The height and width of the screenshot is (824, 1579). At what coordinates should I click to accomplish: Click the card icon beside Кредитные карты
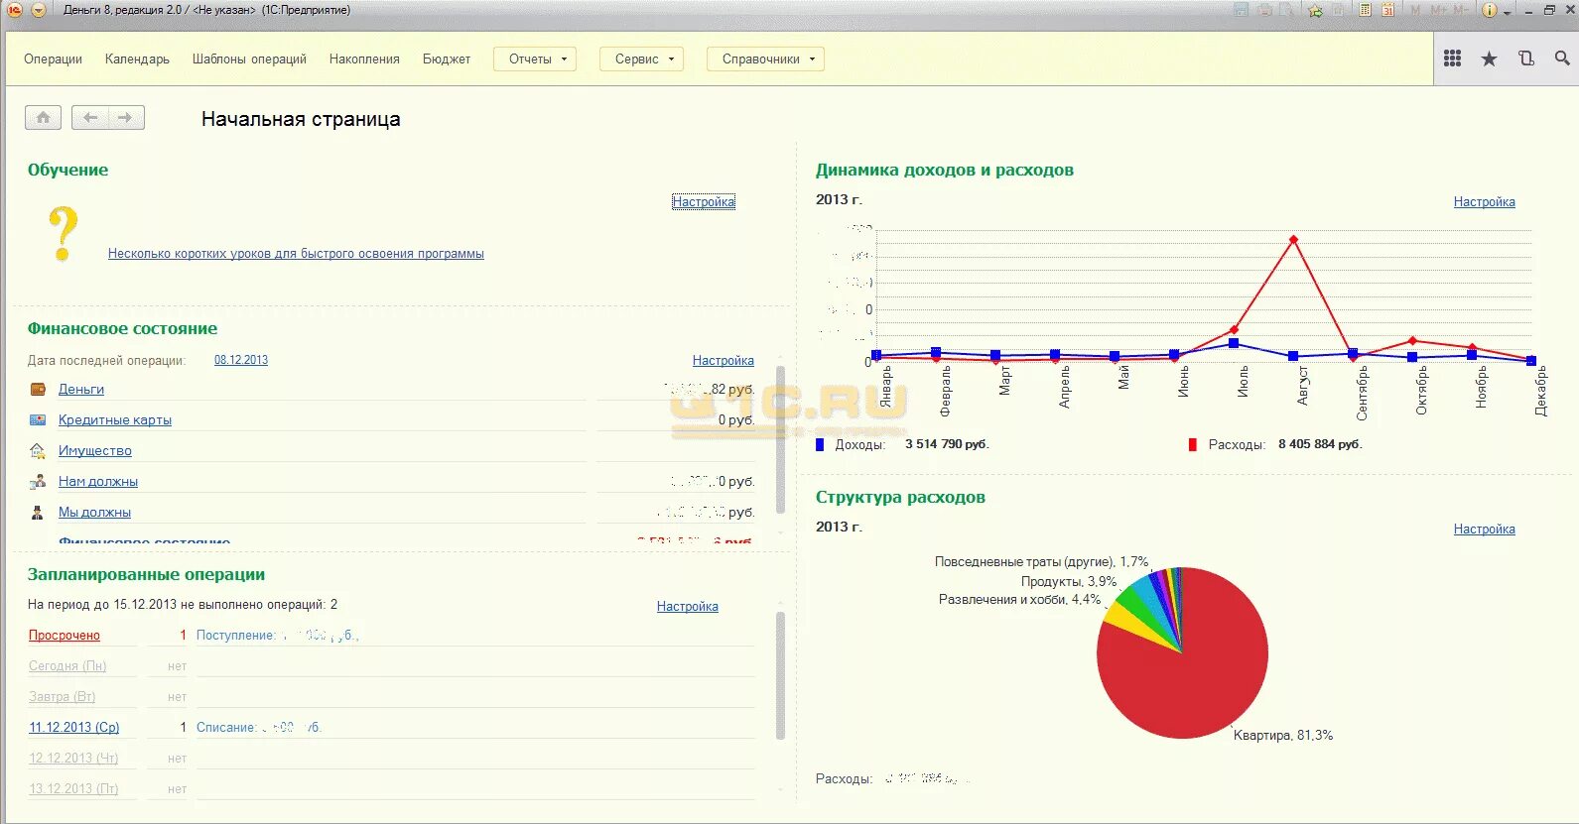coord(38,419)
